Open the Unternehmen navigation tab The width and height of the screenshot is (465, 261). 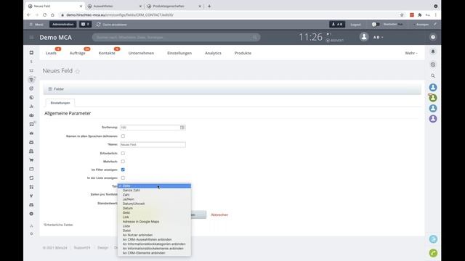(141, 53)
